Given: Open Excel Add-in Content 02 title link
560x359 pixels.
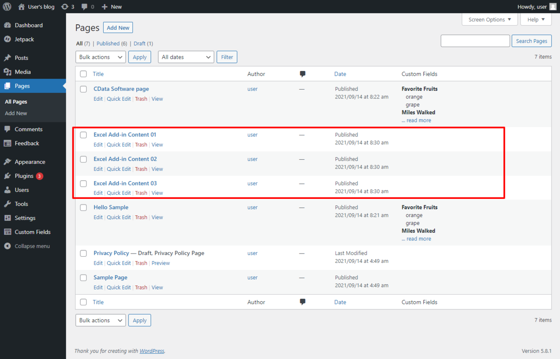Looking at the screenshot, I should (x=125, y=159).
